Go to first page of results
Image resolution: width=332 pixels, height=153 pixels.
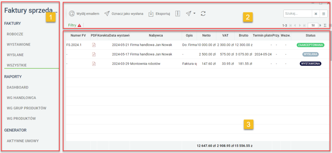click(x=290, y=25)
